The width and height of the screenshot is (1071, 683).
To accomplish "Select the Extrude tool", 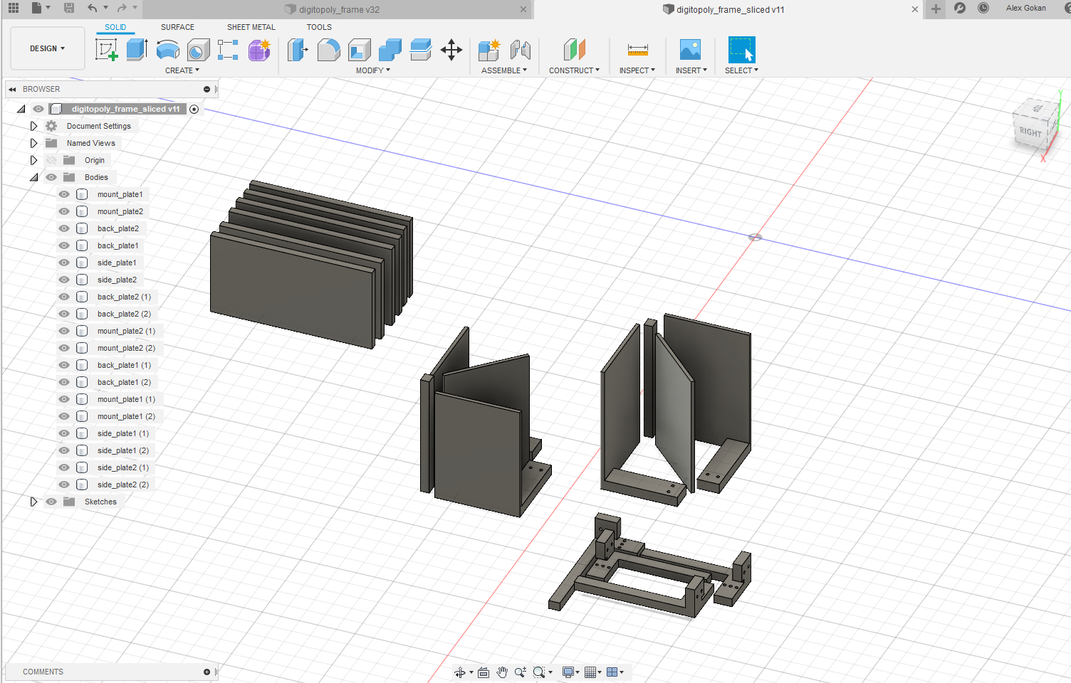I will [x=137, y=50].
